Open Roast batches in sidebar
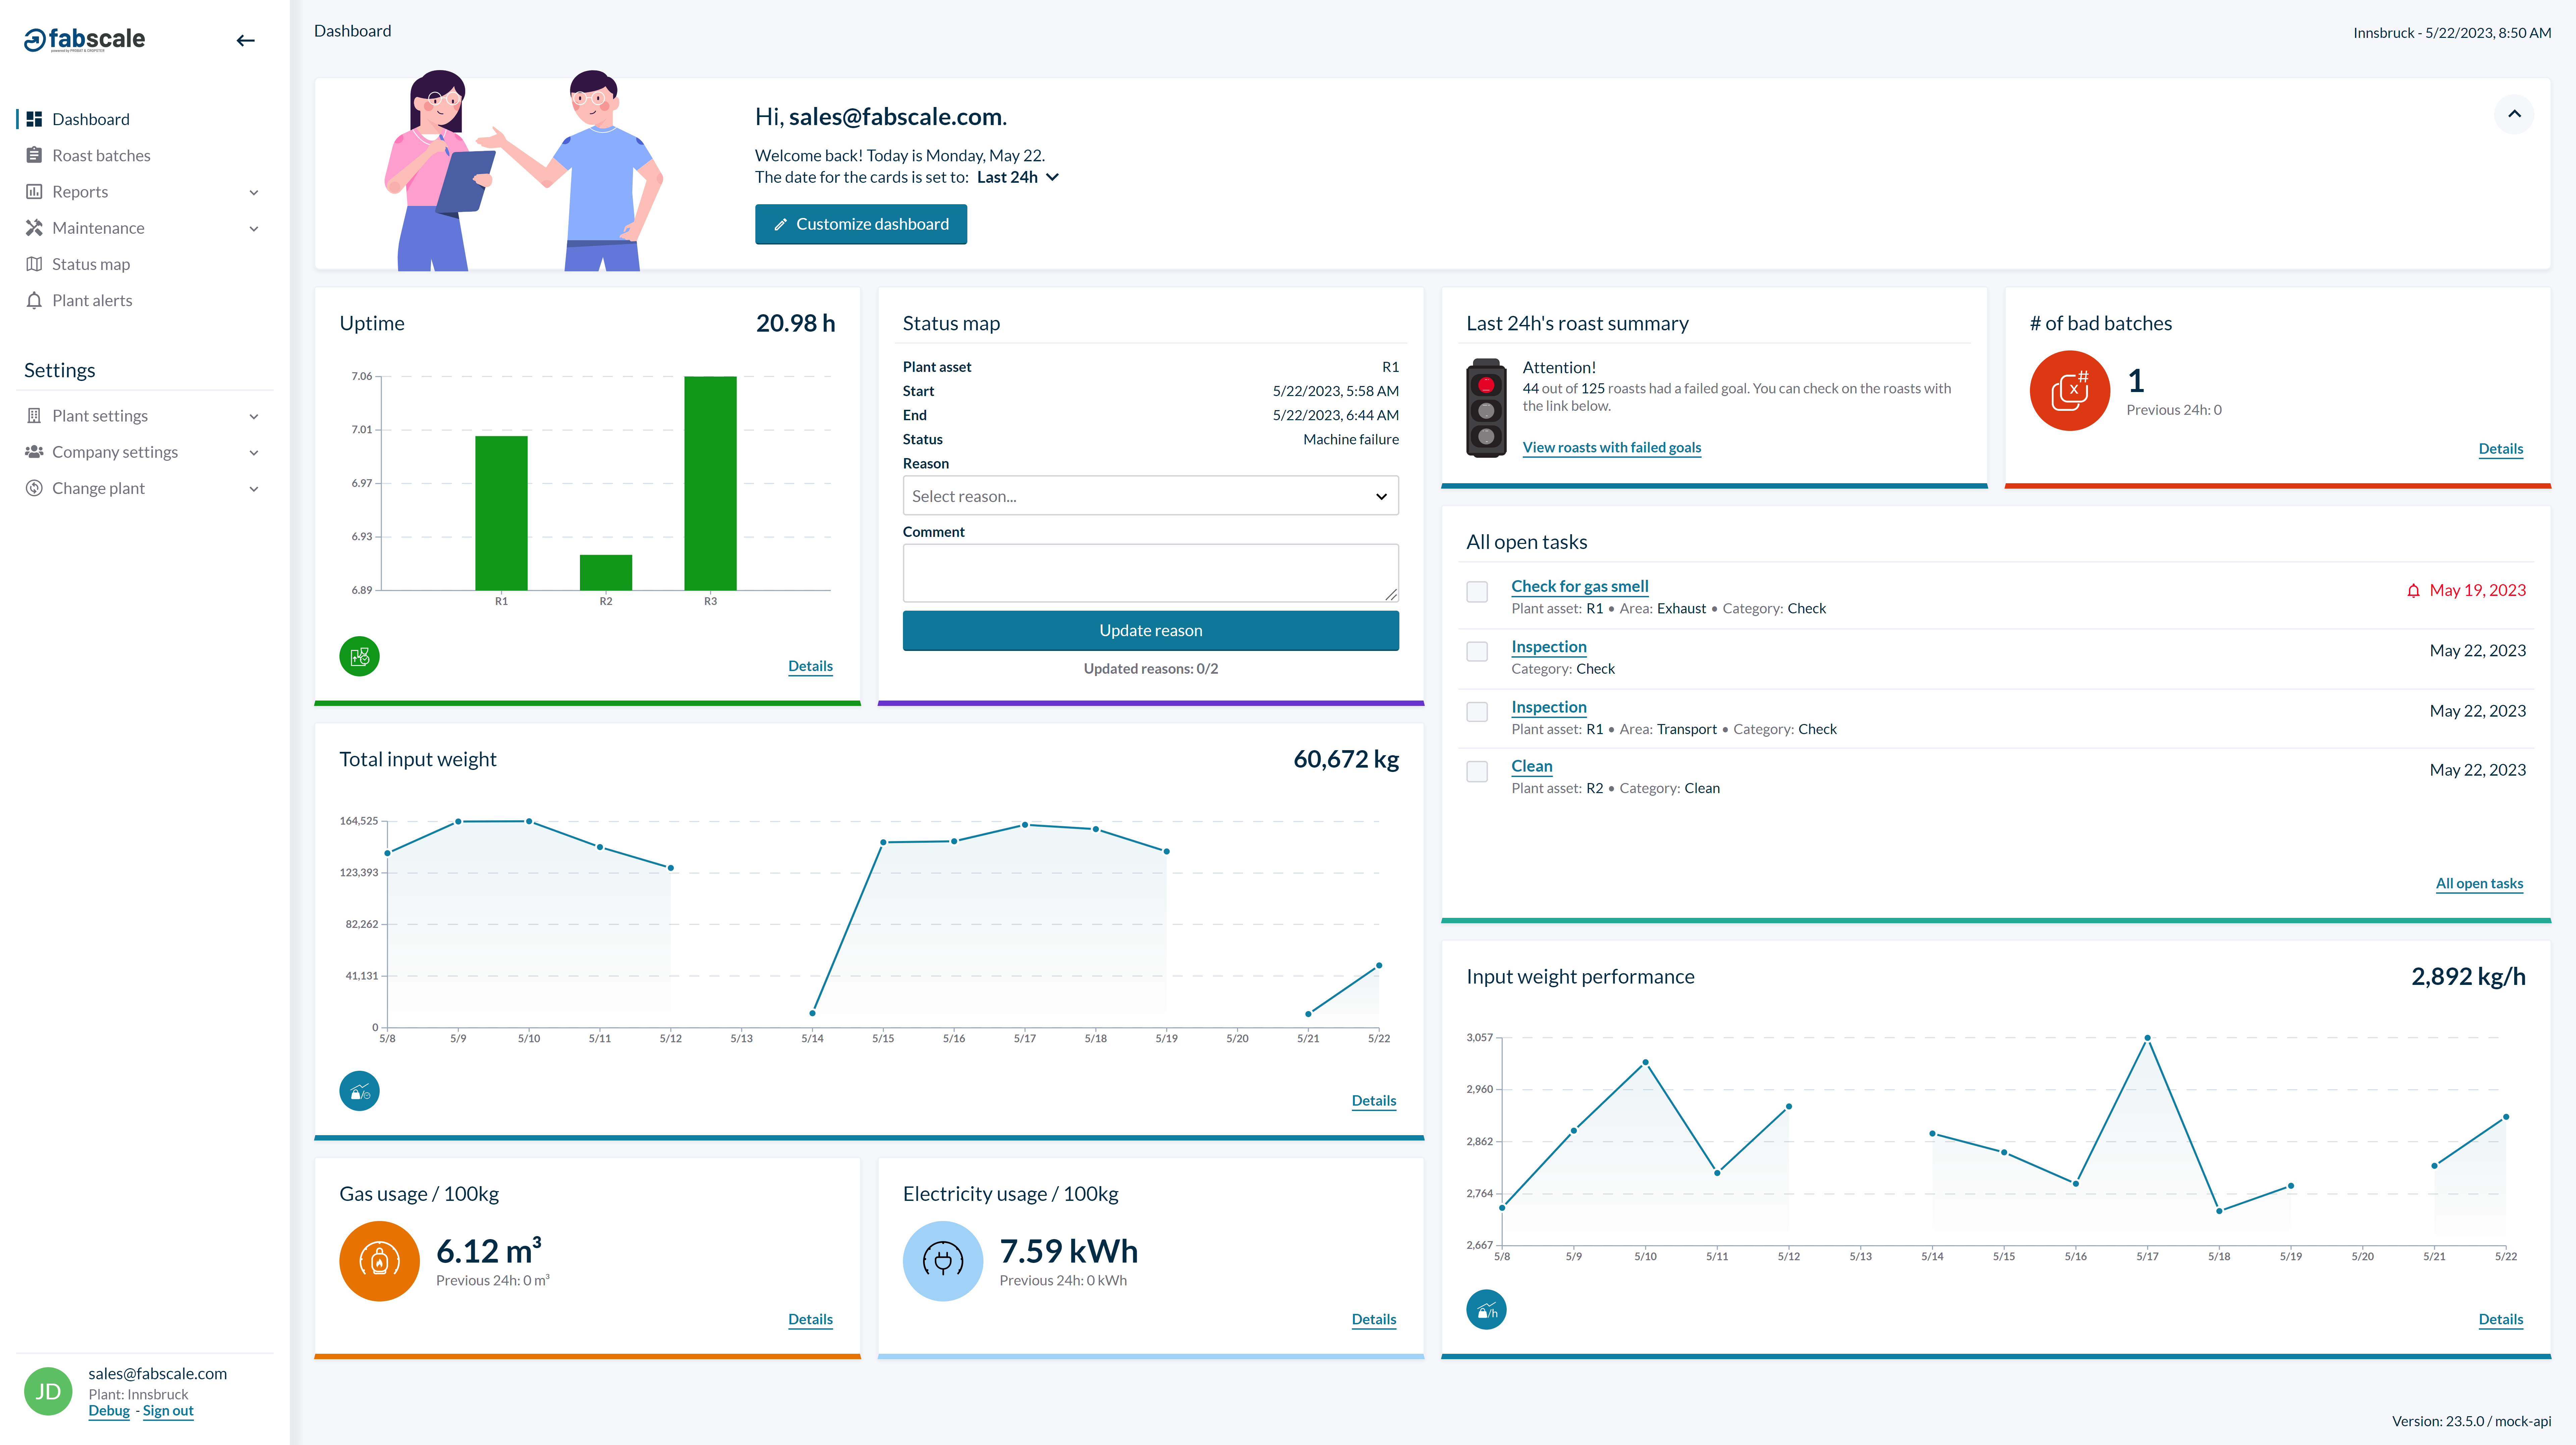2576x1445 pixels. click(101, 155)
